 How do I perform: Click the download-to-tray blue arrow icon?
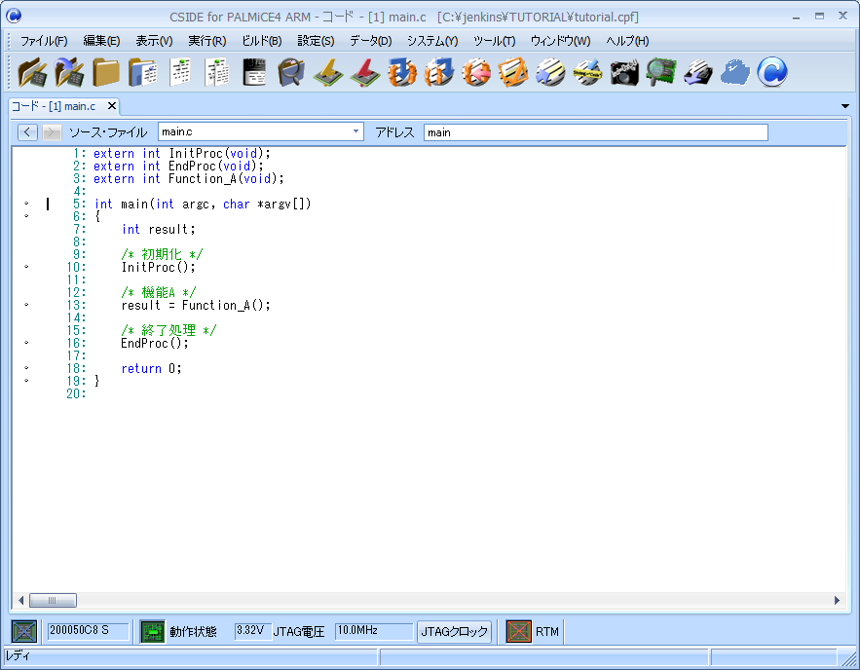coord(698,72)
